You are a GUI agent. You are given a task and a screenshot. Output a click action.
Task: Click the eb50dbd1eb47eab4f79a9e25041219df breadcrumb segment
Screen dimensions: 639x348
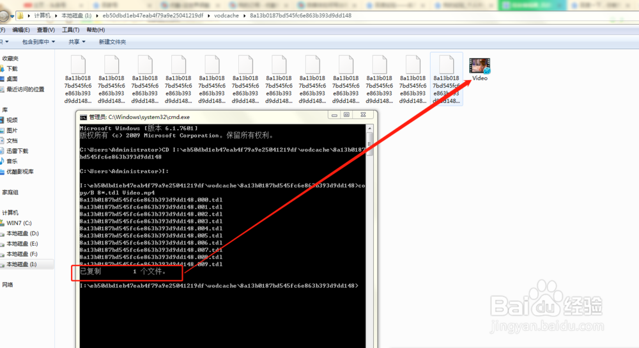[153, 15]
